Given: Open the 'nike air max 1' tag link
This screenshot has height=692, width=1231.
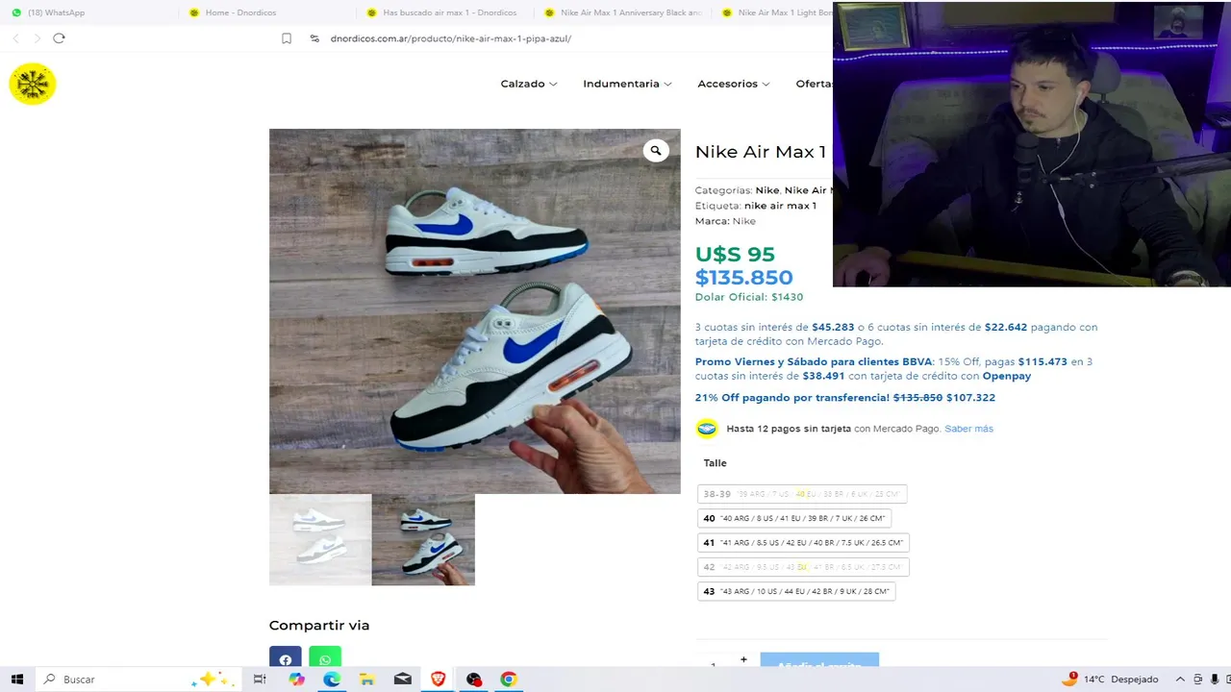Looking at the screenshot, I should [x=780, y=206].
